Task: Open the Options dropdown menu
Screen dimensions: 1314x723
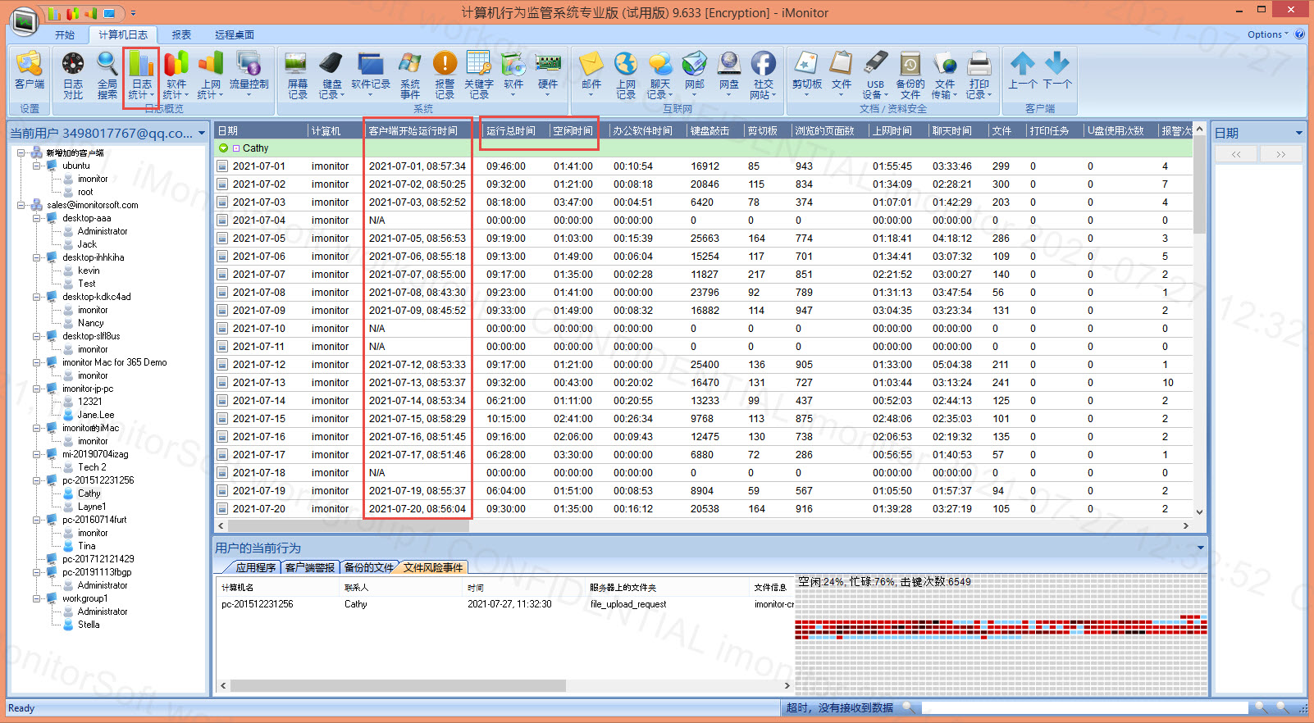Action: pyautogui.click(x=1268, y=34)
